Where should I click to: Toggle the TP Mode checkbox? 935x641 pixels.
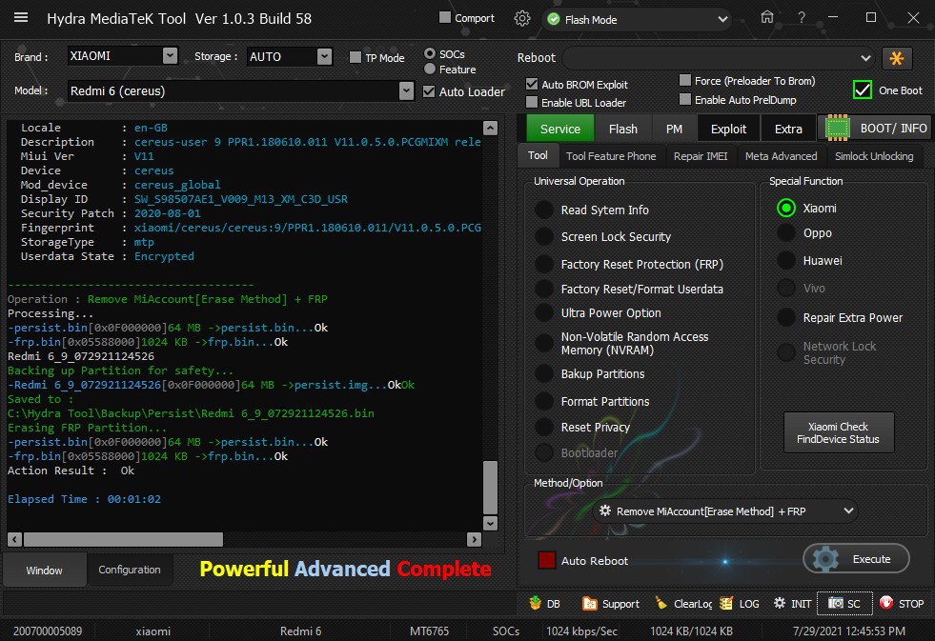point(356,57)
